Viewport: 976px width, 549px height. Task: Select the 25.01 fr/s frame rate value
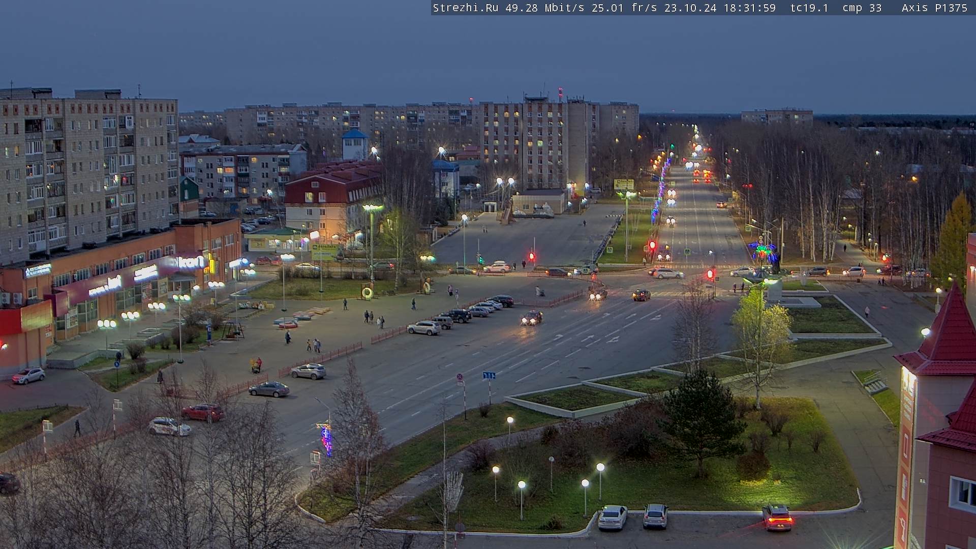(x=624, y=8)
